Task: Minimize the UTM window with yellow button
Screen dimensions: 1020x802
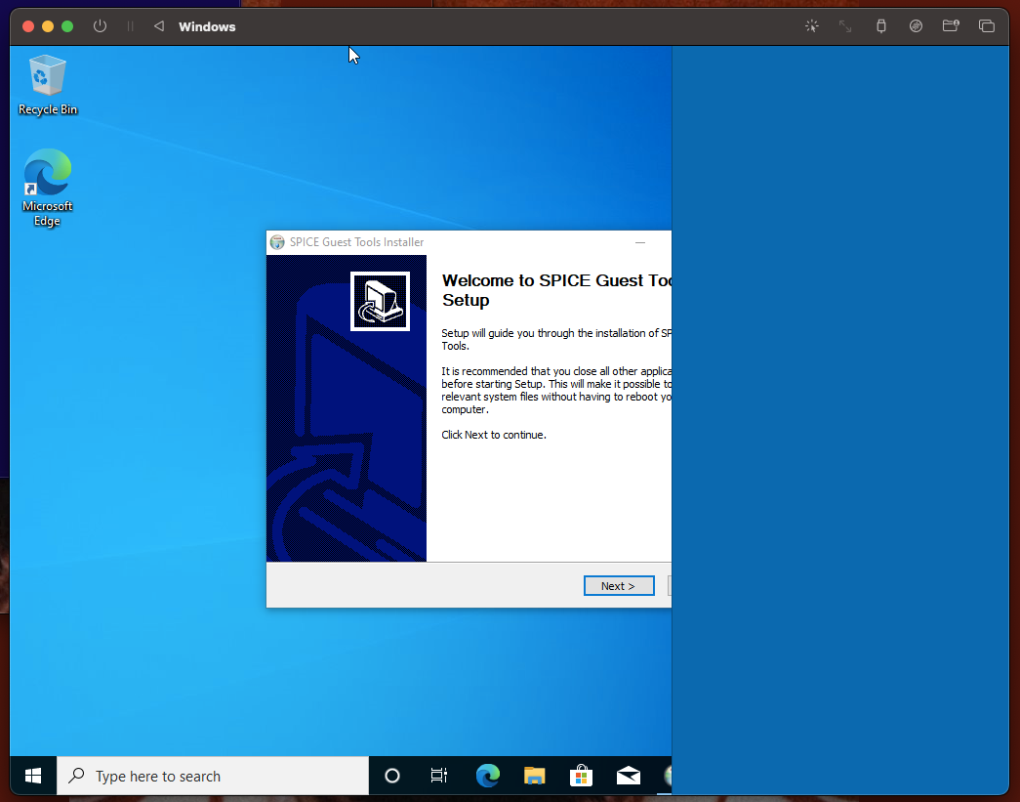Action: click(48, 26)
